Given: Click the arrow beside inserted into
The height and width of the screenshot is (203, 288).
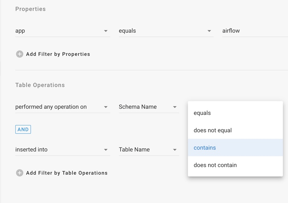Looking at the screenshot, I should pos(106,150).
